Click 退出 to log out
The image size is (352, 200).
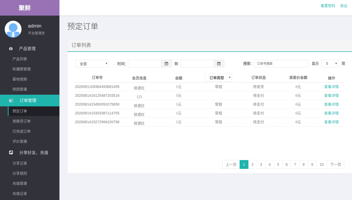(x=343, y=6)
